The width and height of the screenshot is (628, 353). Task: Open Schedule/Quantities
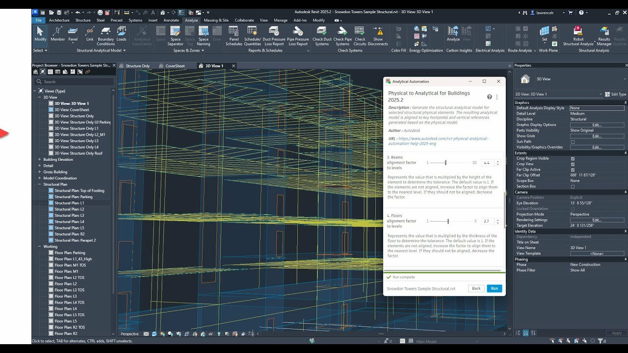252,36
